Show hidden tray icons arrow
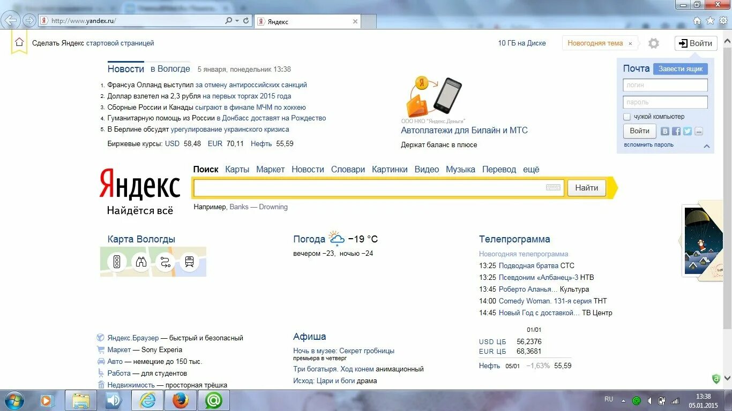Viewport: 732px width, 411px height. click(x=623, y=400)
